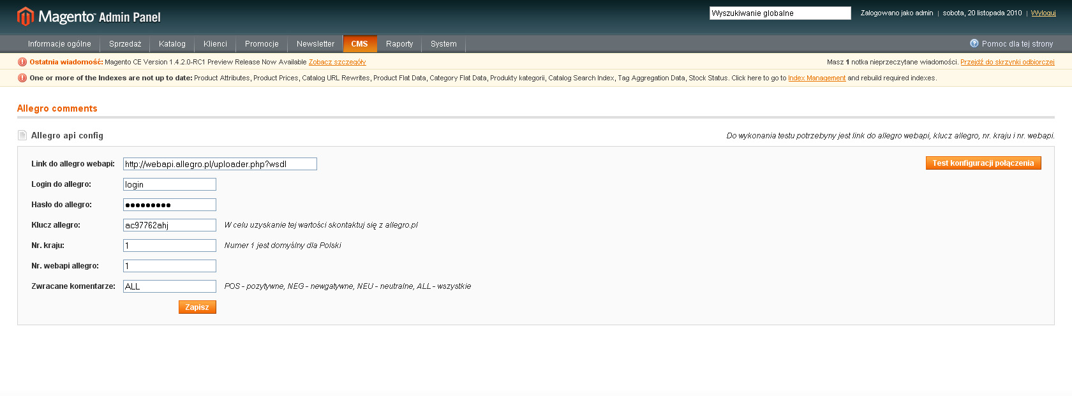Open the Katalog menu
This screenshot has width=1072, height=396.
coord(172,44)
